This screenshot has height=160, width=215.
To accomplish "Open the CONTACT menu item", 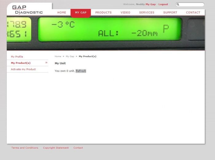I will pos(193,13).
